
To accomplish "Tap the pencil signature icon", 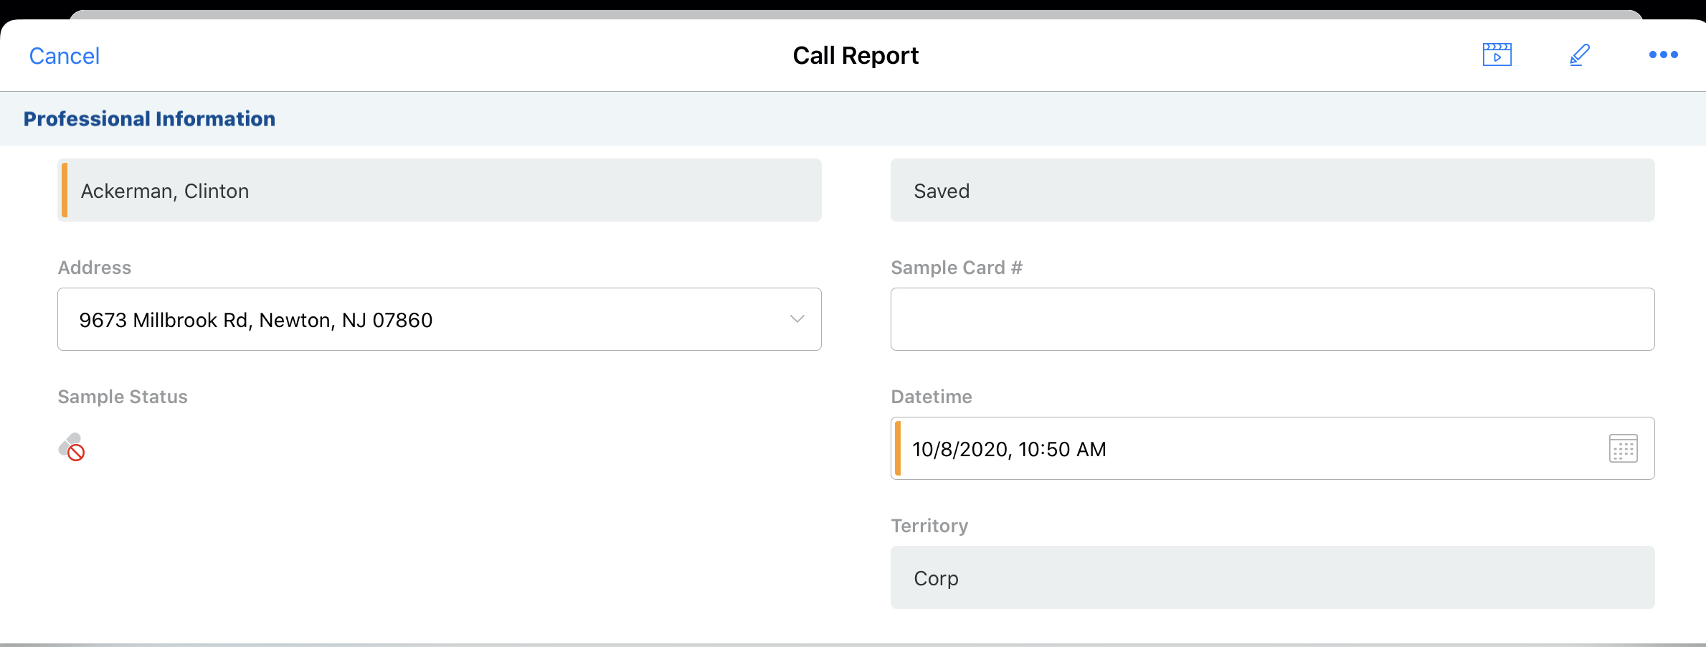I will pyautogui.click(x=1579, y=55).
